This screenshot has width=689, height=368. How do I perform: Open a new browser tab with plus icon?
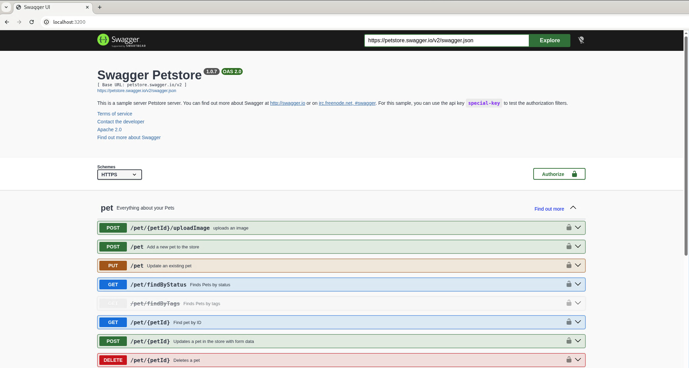tap(100, 7)
